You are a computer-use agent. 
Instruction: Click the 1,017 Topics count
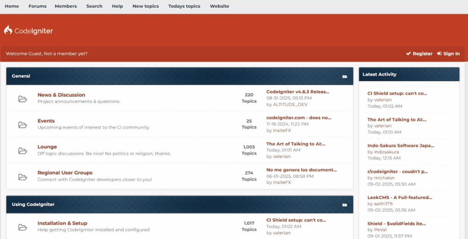[250, 226]
